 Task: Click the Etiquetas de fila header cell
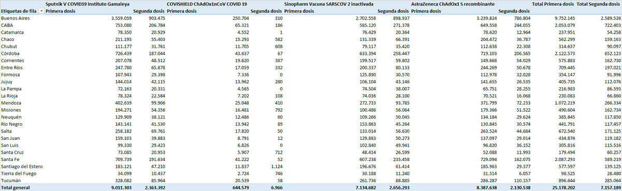coord(19,10)
